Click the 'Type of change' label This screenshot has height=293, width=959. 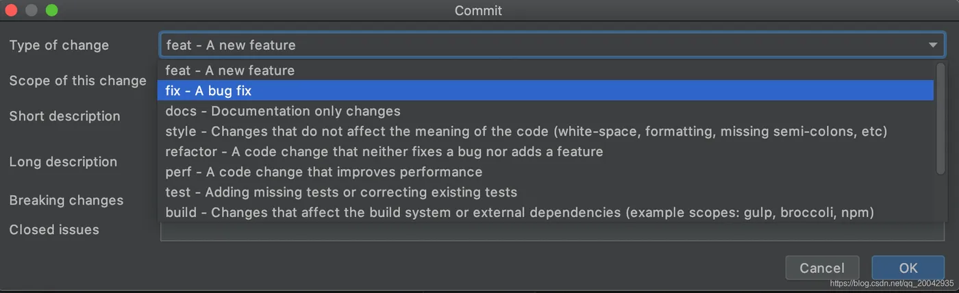click(x=59, y=45)
